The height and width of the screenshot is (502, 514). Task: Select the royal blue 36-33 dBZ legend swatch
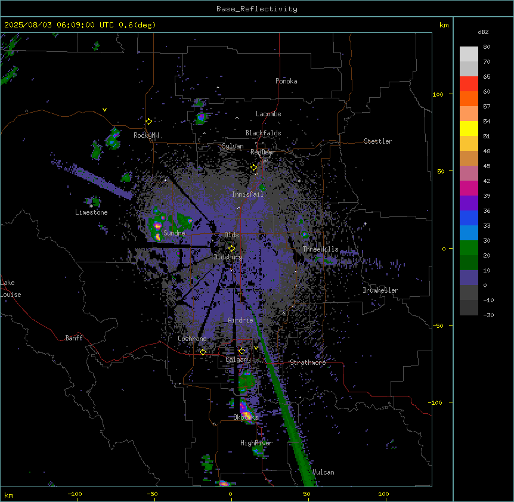tap(469, 218)
